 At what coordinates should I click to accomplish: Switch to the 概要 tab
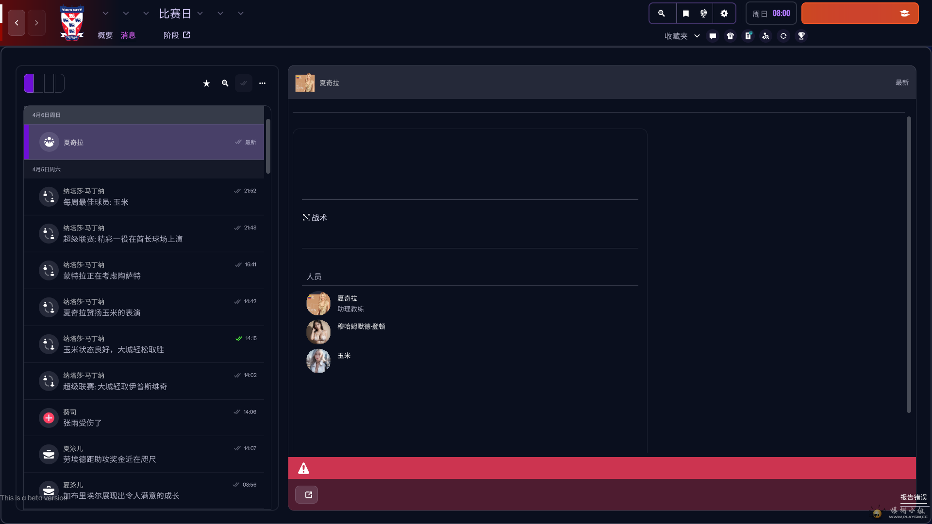pyautogui.click(x=105, y=35)
